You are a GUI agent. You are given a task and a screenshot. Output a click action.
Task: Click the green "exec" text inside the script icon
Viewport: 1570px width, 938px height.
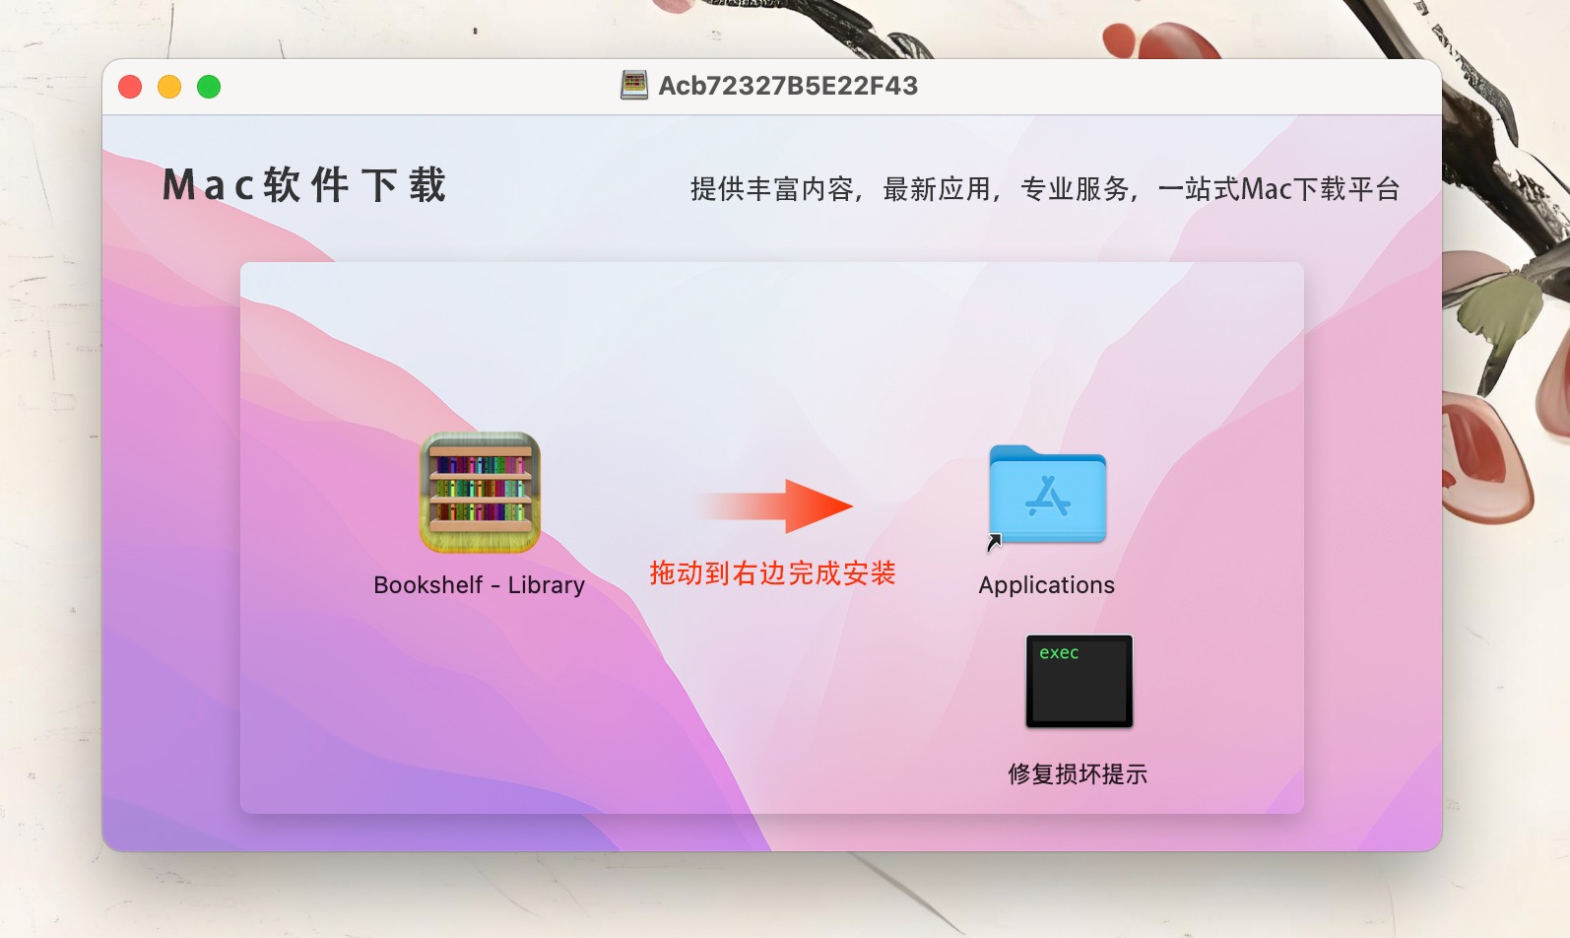[1059, 652]
